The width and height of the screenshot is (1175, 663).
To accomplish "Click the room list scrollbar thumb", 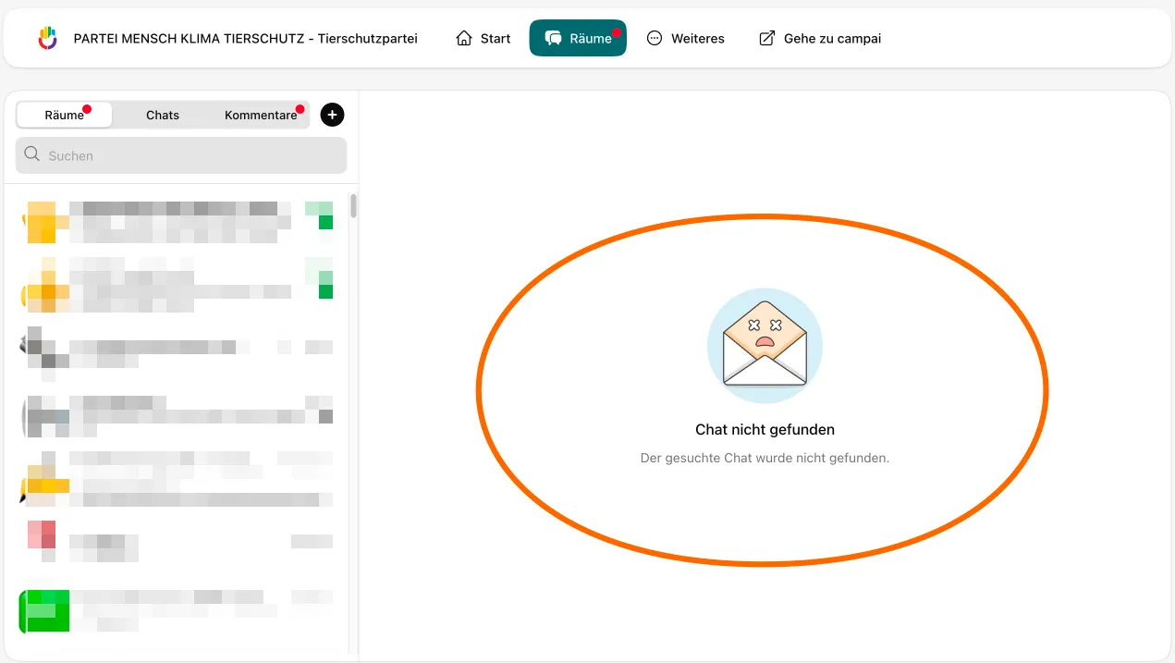I will coord(353,206).
